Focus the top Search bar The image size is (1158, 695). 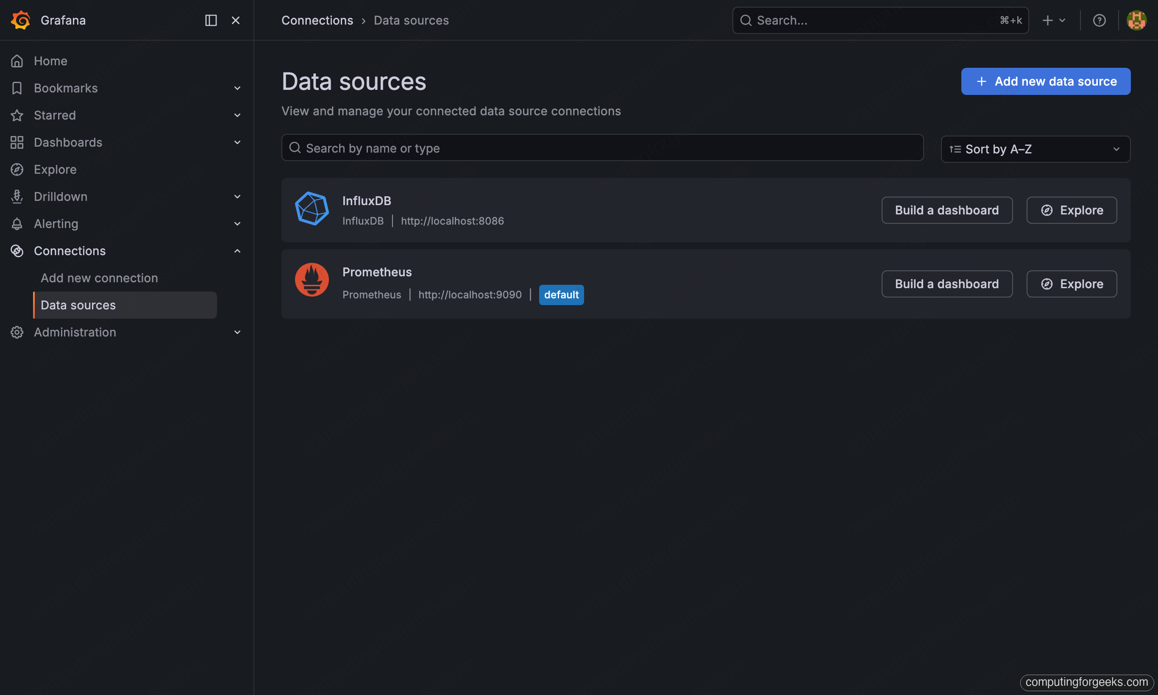pyautogui.click(x=880, y=20)
